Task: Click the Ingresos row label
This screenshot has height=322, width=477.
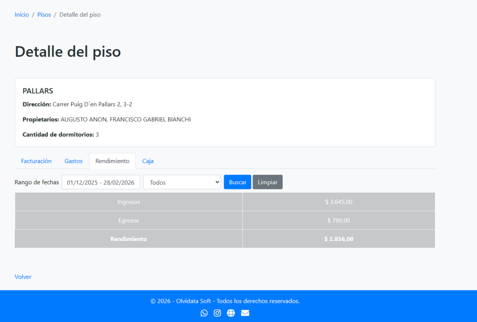Action: pos(129,202)
